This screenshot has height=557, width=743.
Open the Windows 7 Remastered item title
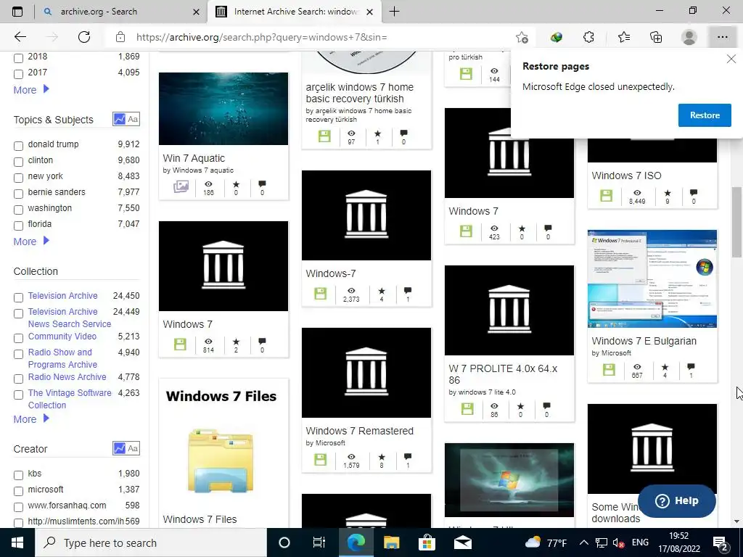point(359,431)
